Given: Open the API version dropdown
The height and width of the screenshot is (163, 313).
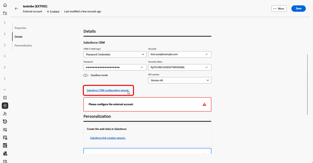Looking at the screenshot, I should click(179, 80).
